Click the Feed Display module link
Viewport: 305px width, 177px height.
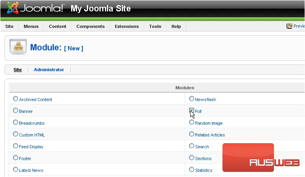tap(31, 147)
